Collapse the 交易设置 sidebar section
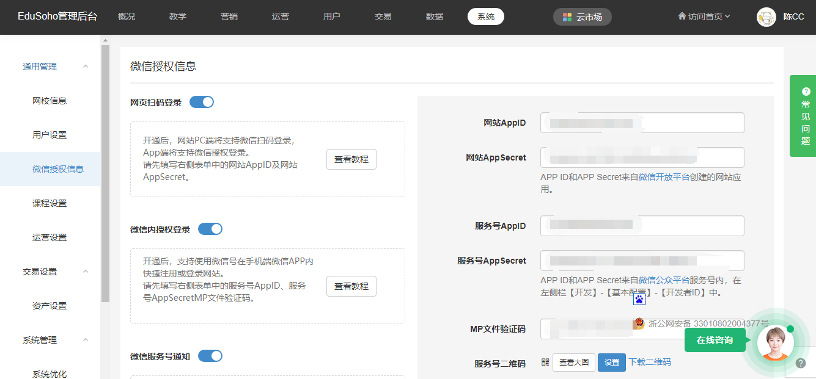Screen dimensions: 816x379 86,272
